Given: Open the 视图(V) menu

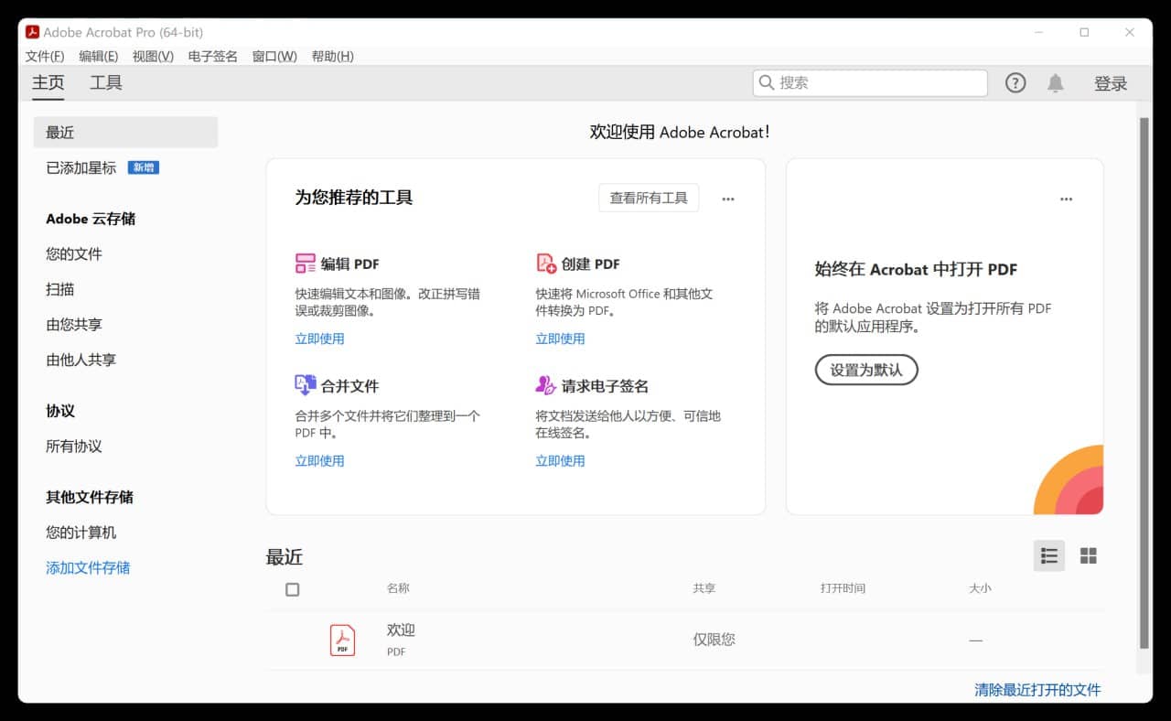Looking at the screenshot, I should (153, 56).
